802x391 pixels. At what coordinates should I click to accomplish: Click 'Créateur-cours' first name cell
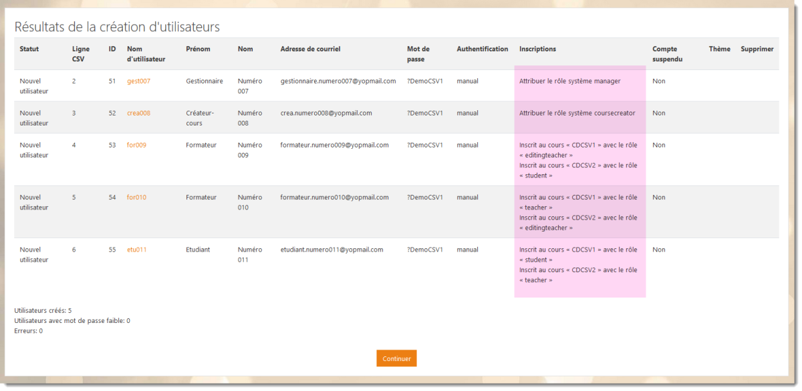tap(200, 118)
